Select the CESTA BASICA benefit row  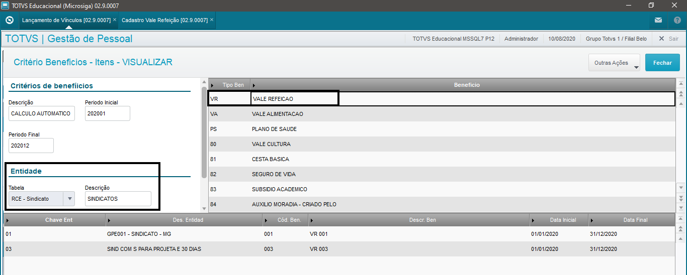tap(442, 159)
